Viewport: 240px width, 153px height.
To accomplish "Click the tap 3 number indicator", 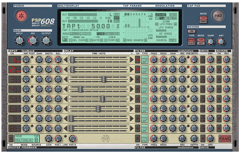I will click(x=13, y=79).
